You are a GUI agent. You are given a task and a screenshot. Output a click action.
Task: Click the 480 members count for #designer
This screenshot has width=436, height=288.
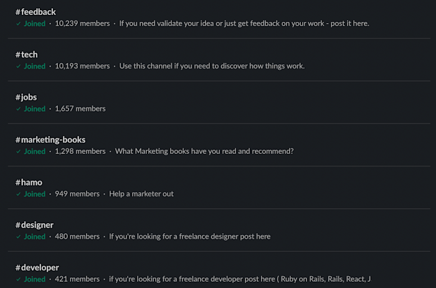pyautogui.click(x=77, y=237)
